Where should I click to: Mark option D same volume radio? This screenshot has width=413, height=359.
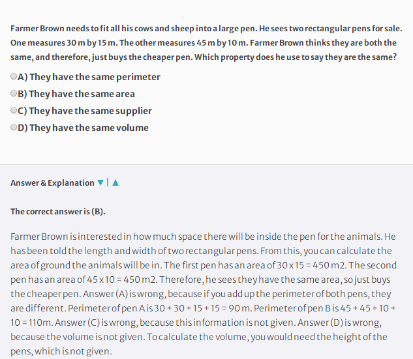point(14,127)
